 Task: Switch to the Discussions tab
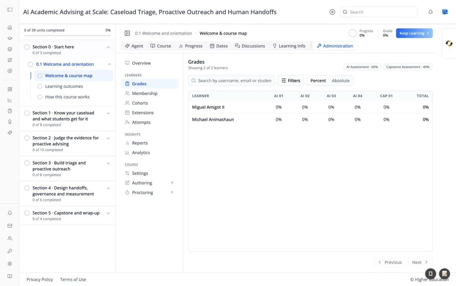[250, 46]
